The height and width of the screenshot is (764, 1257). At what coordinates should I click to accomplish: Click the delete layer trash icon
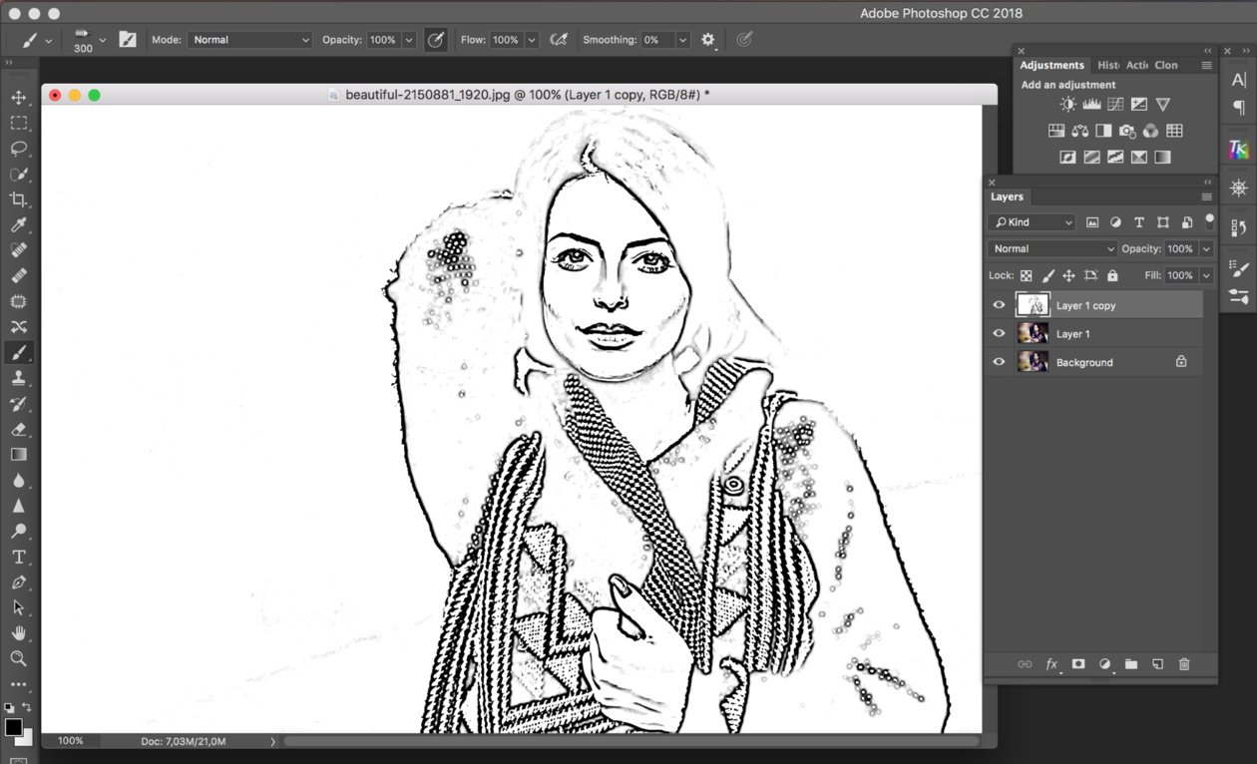click(1184, 664)
